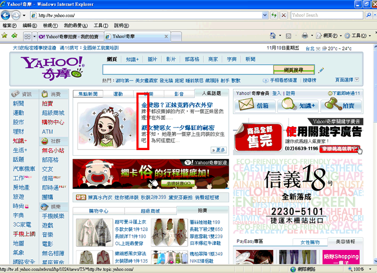Click the 下載即時通11 link
The width and height of the screenshot is (377, 273).
[x=344, y=93]
